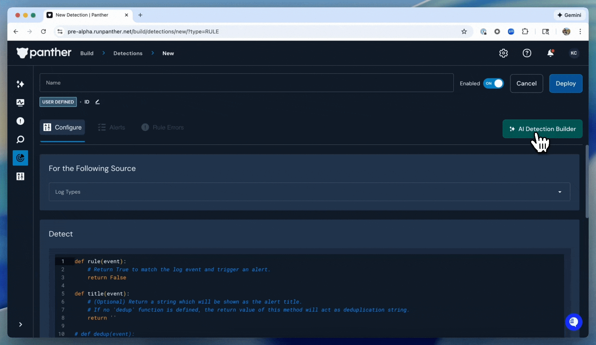
Task: Click the Name input field
Action: [x=247, y=83]
